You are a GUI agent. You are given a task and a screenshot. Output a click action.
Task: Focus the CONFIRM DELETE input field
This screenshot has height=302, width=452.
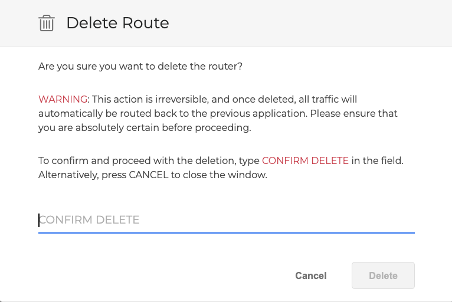tap(227, 220)
